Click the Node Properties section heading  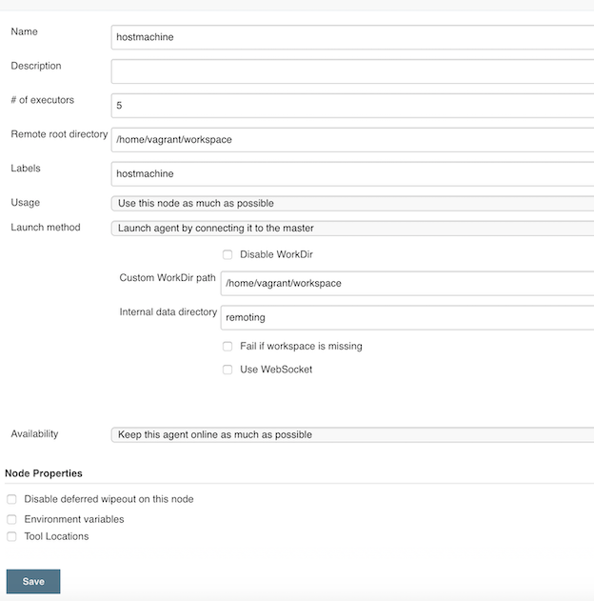tap(44, 473)
